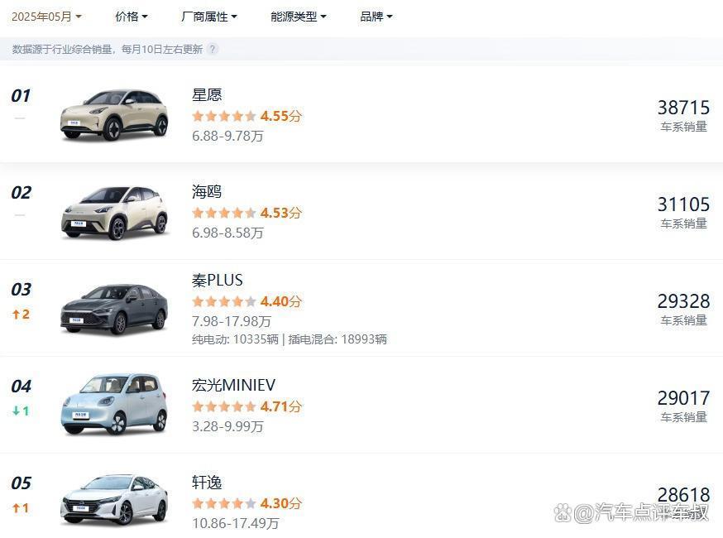The width and height of the screenshot is (723, 538).
Task: Click the 轩逸 model name
Action: tap(207, 483)
